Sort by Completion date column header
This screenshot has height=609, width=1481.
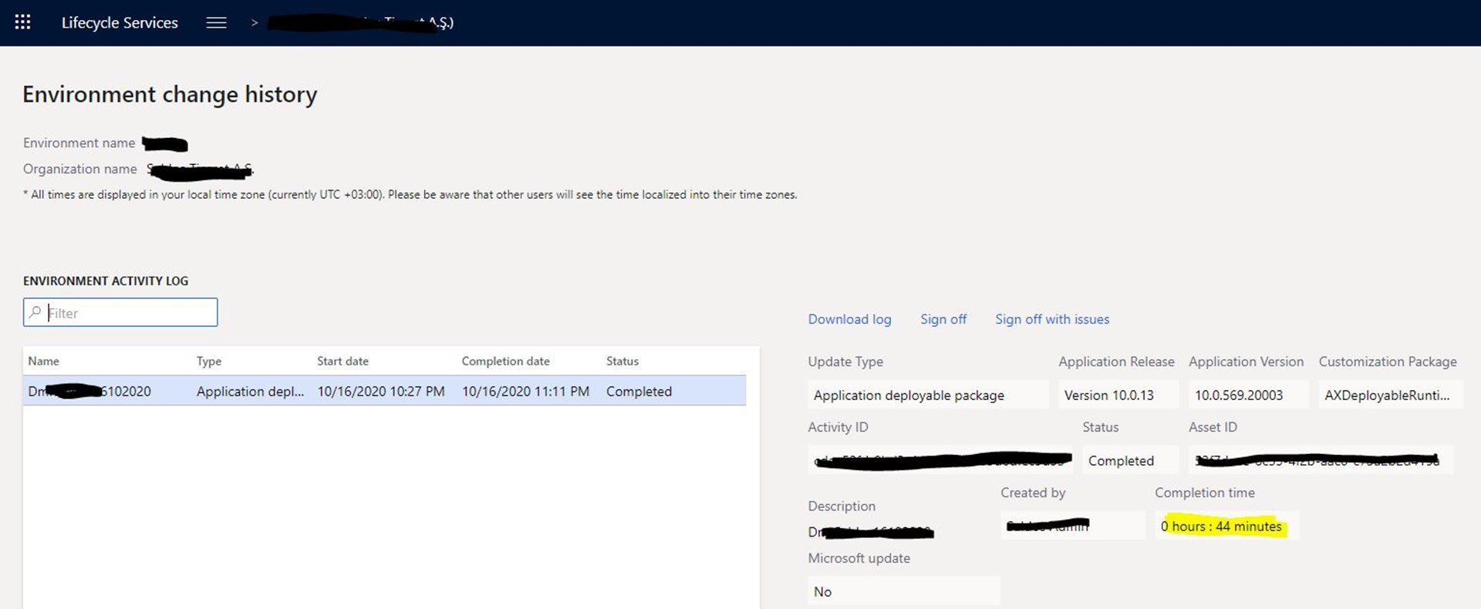[505, 361]
